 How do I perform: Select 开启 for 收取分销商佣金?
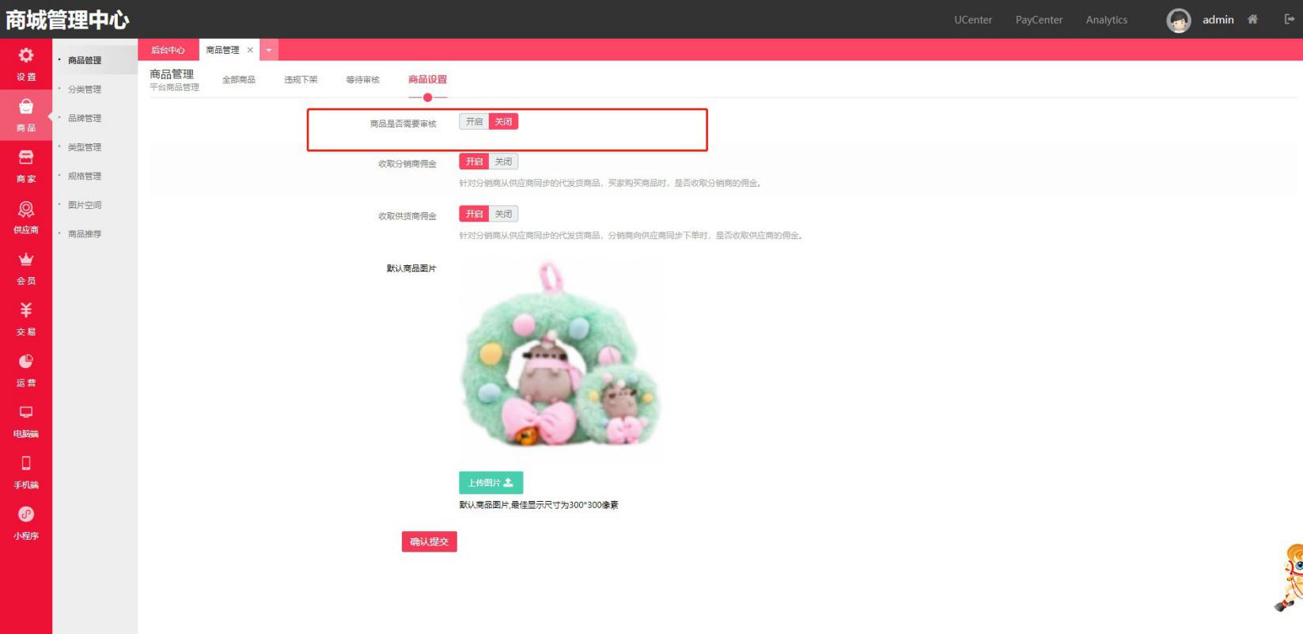tap(474, 161)
